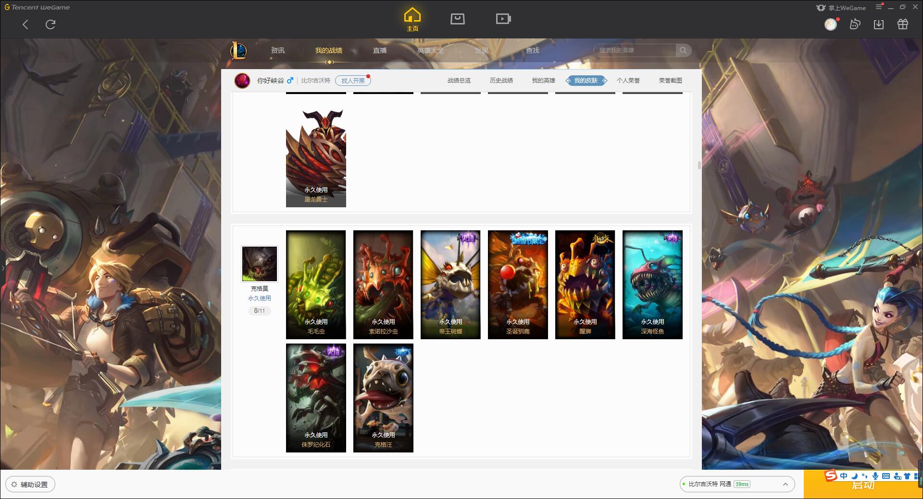The height and width of the screenshot is (499, 923).
Task: Open the 深海怪鱼 skin card
Action: point(652,285)
